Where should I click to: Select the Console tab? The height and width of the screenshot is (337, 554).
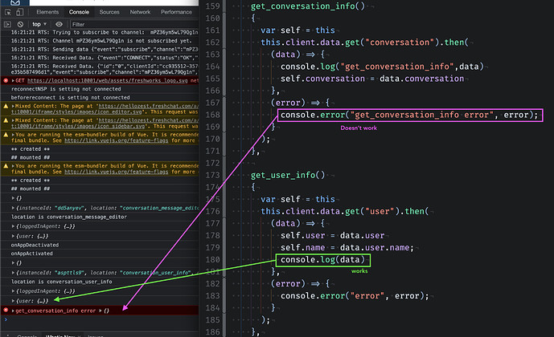click(79, 12)
